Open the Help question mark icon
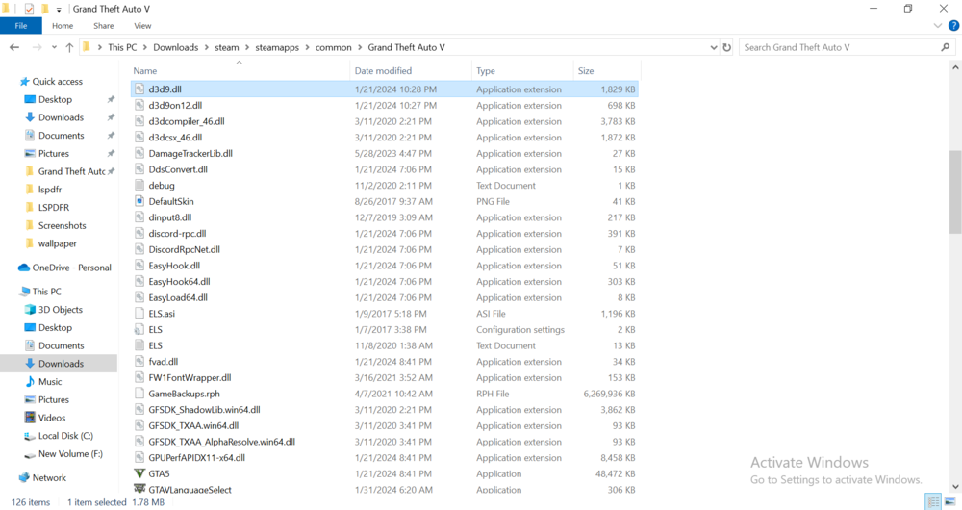 pos(953,26)
